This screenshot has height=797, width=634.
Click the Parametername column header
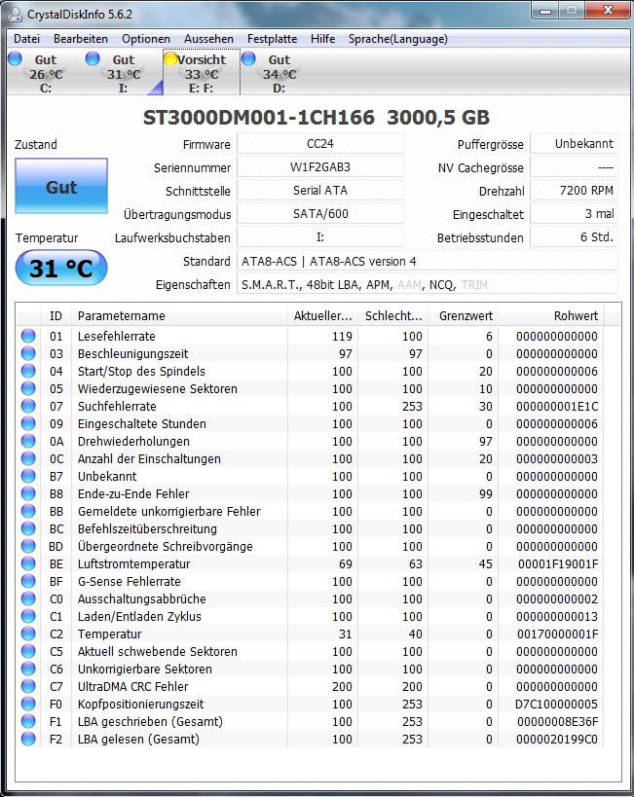[x=179, y=315]
